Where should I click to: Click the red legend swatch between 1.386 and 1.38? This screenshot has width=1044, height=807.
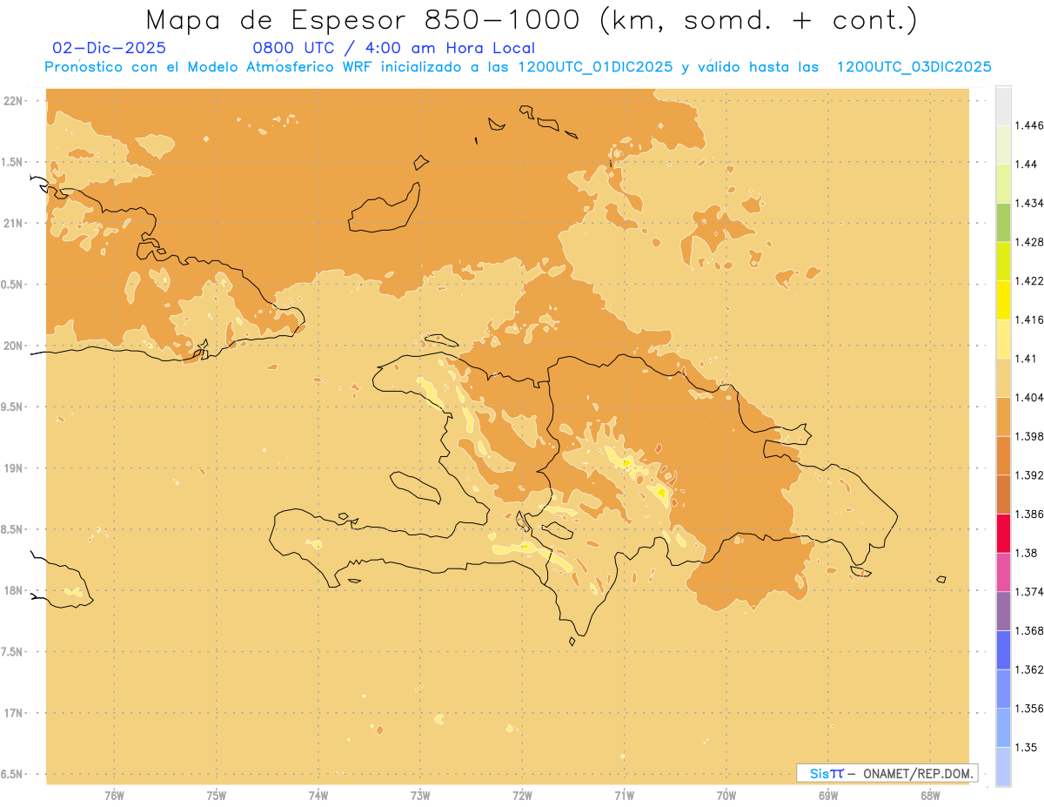click(1003, 533)
